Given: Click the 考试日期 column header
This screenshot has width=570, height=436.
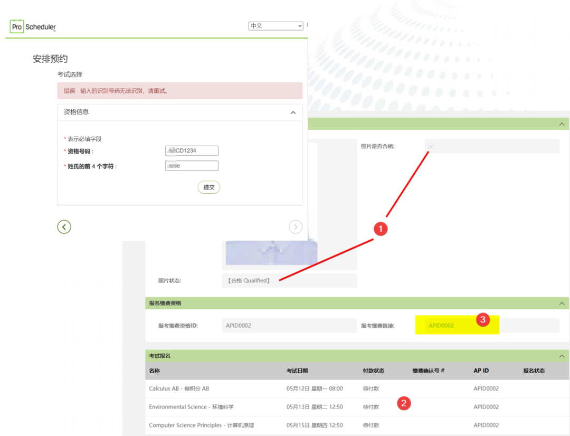Looking at the screenshot, I should pyautogui.click(x=297, y=371).
